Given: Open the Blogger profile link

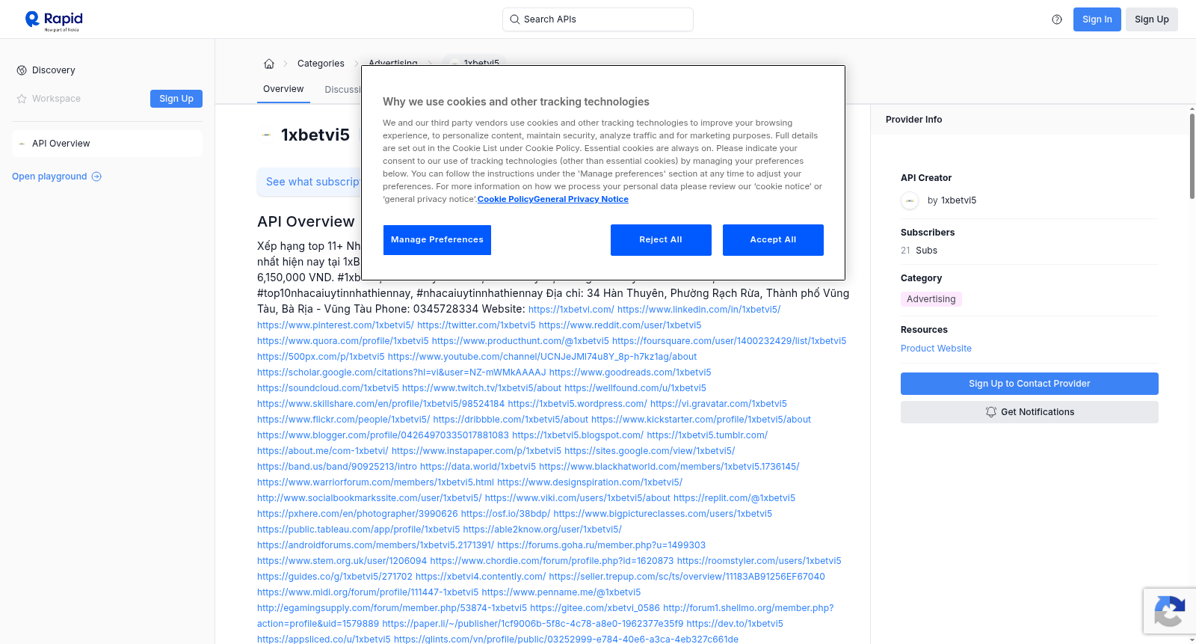Looking at the screenshot, I should (383, 435).
